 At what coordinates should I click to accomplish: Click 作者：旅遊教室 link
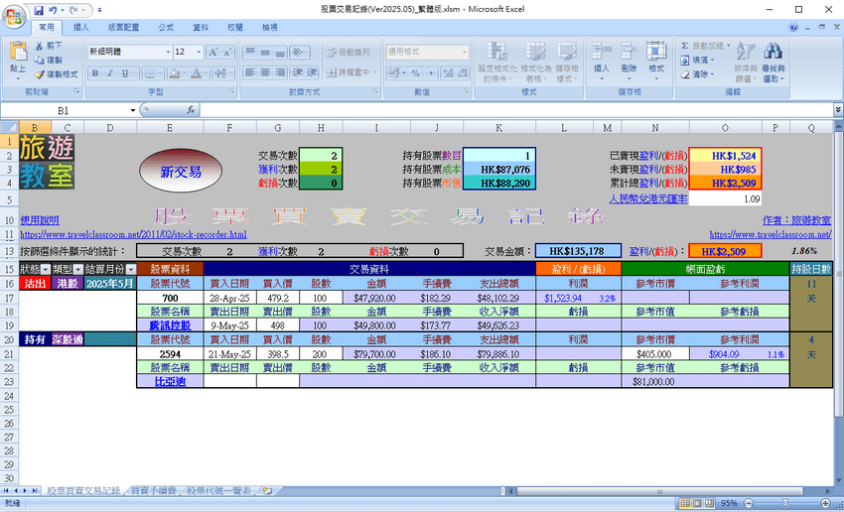796,220
